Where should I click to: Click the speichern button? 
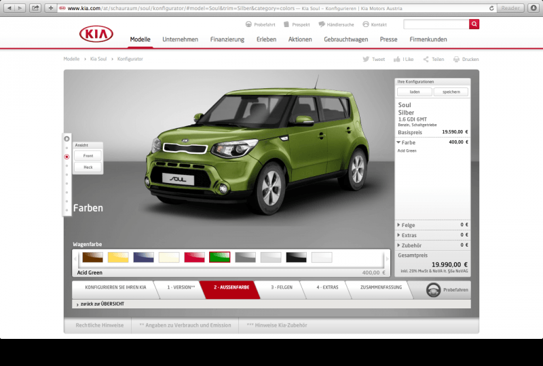451,91
